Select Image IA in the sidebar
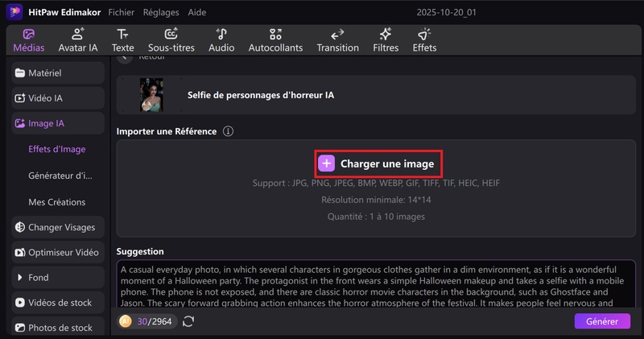 pyautogui.click(x=58, y=123)
